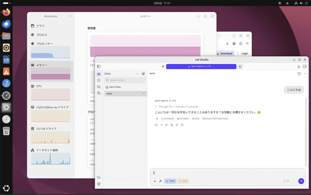Screen dimensions: 311x195
Task: Open the system tray power menu
Action: 306,3
